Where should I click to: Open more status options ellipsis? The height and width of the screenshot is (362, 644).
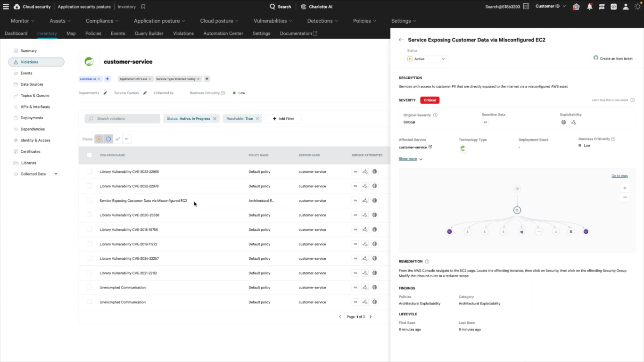click(x=127, y=139)
